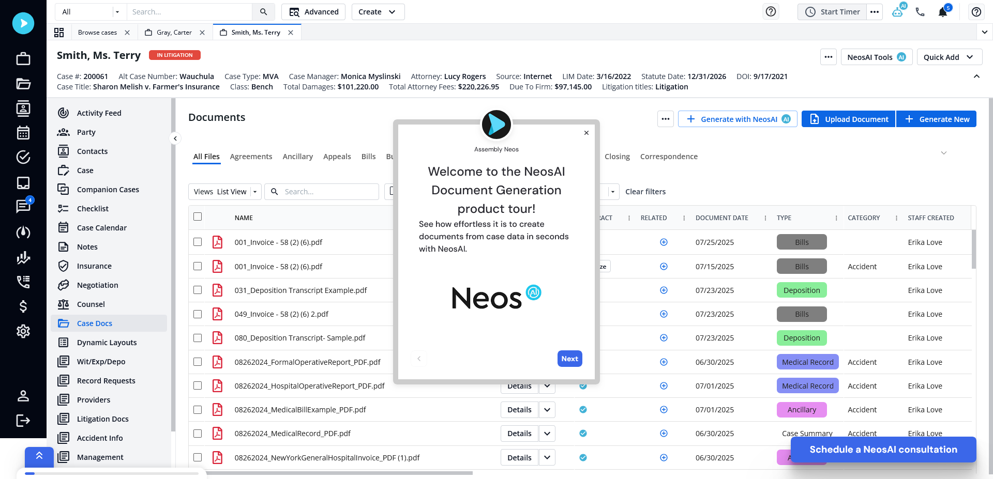The width and height of the screenshot is (993, 479).
Task: Click Next in the NeosAI product tour dialog
Action: [x=569, y=358]
